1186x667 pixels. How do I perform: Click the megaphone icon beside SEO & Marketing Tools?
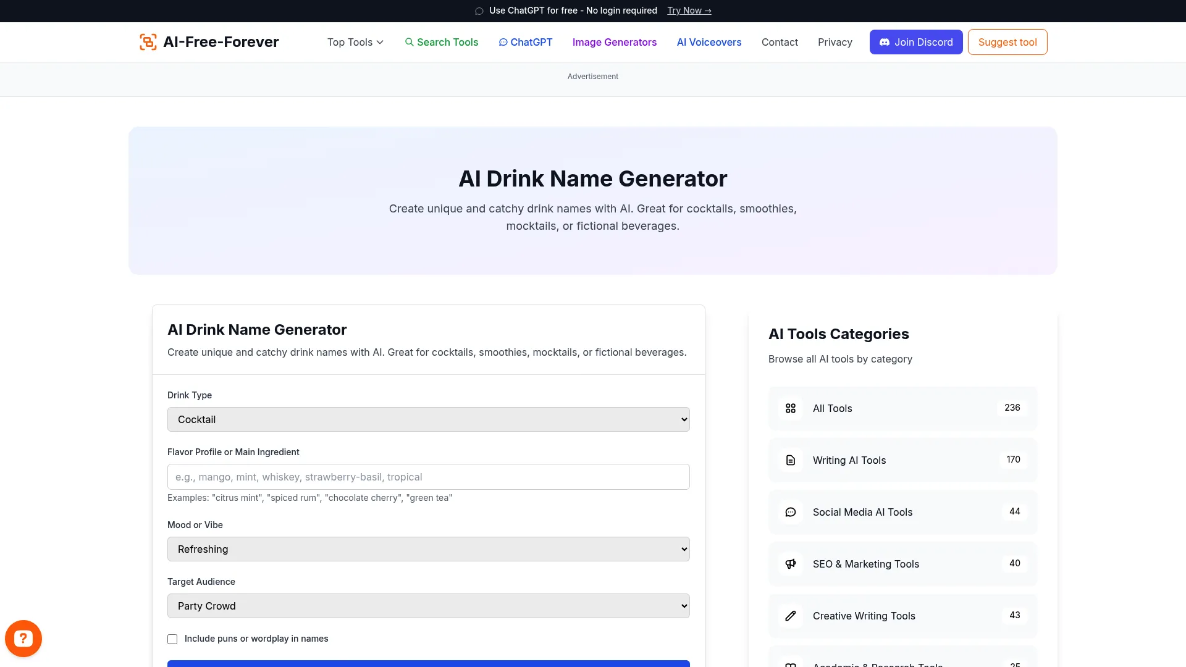tap(791, 564)
